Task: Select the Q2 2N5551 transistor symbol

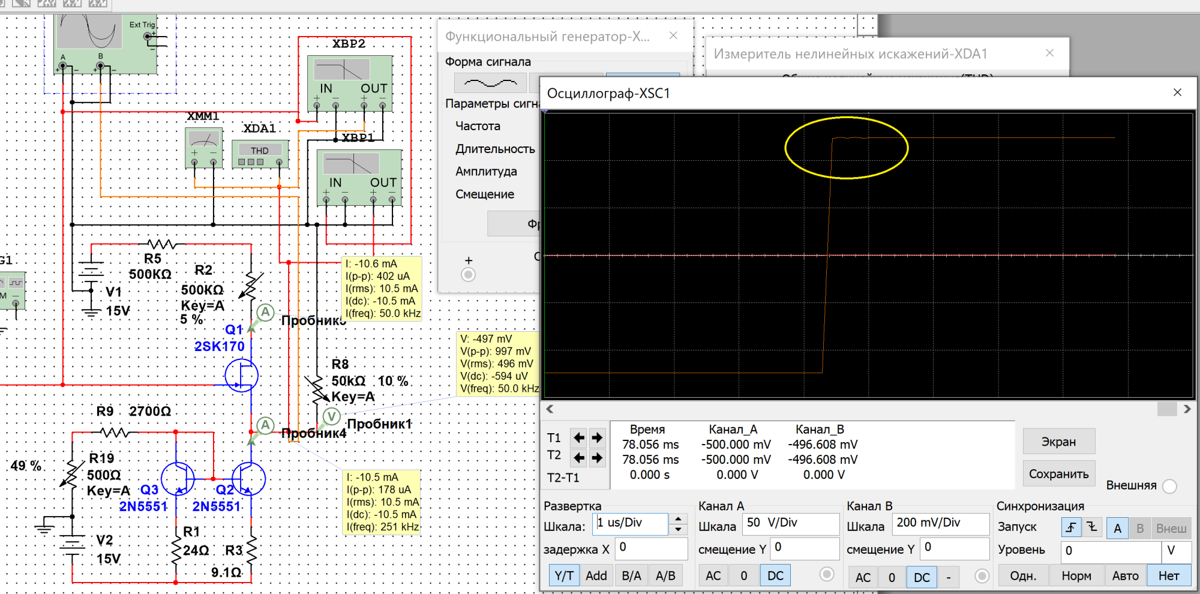Action: [x=248, y=478]
